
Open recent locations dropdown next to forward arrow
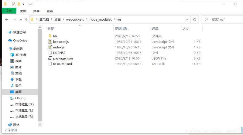[21, 19]
